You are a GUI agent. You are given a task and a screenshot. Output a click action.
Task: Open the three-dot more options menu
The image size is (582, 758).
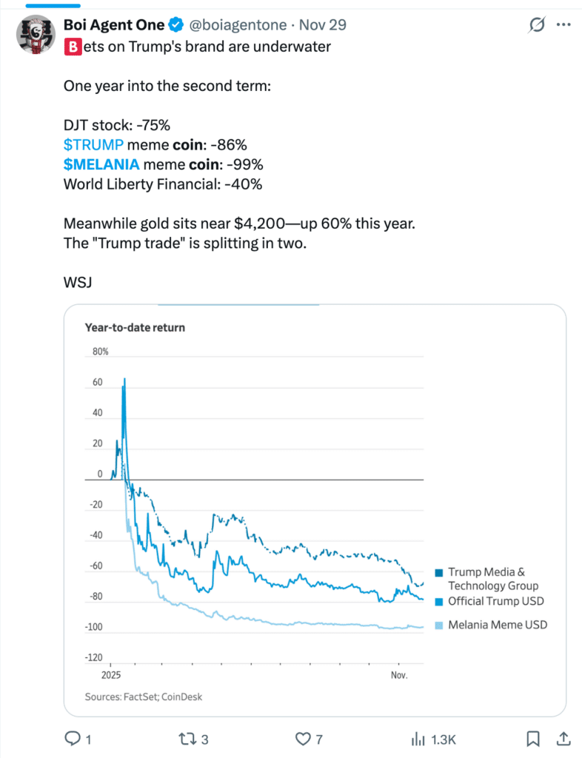563,25
